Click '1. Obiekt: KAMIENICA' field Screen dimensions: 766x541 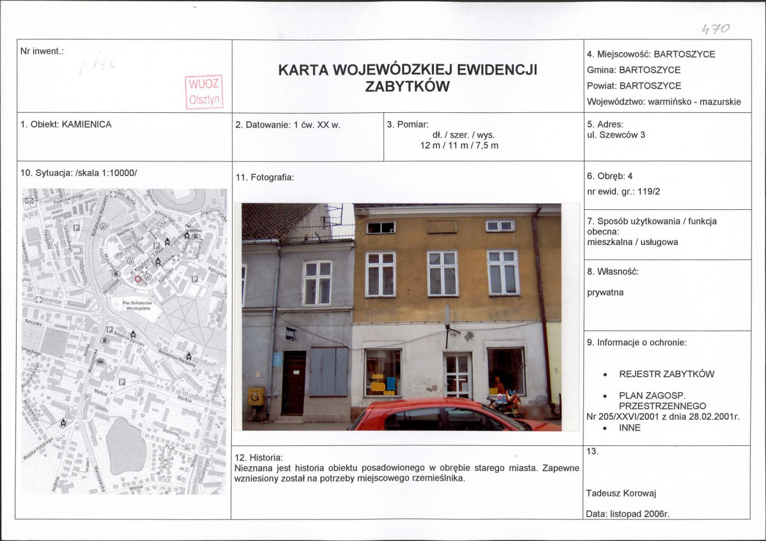pos(66,124)
